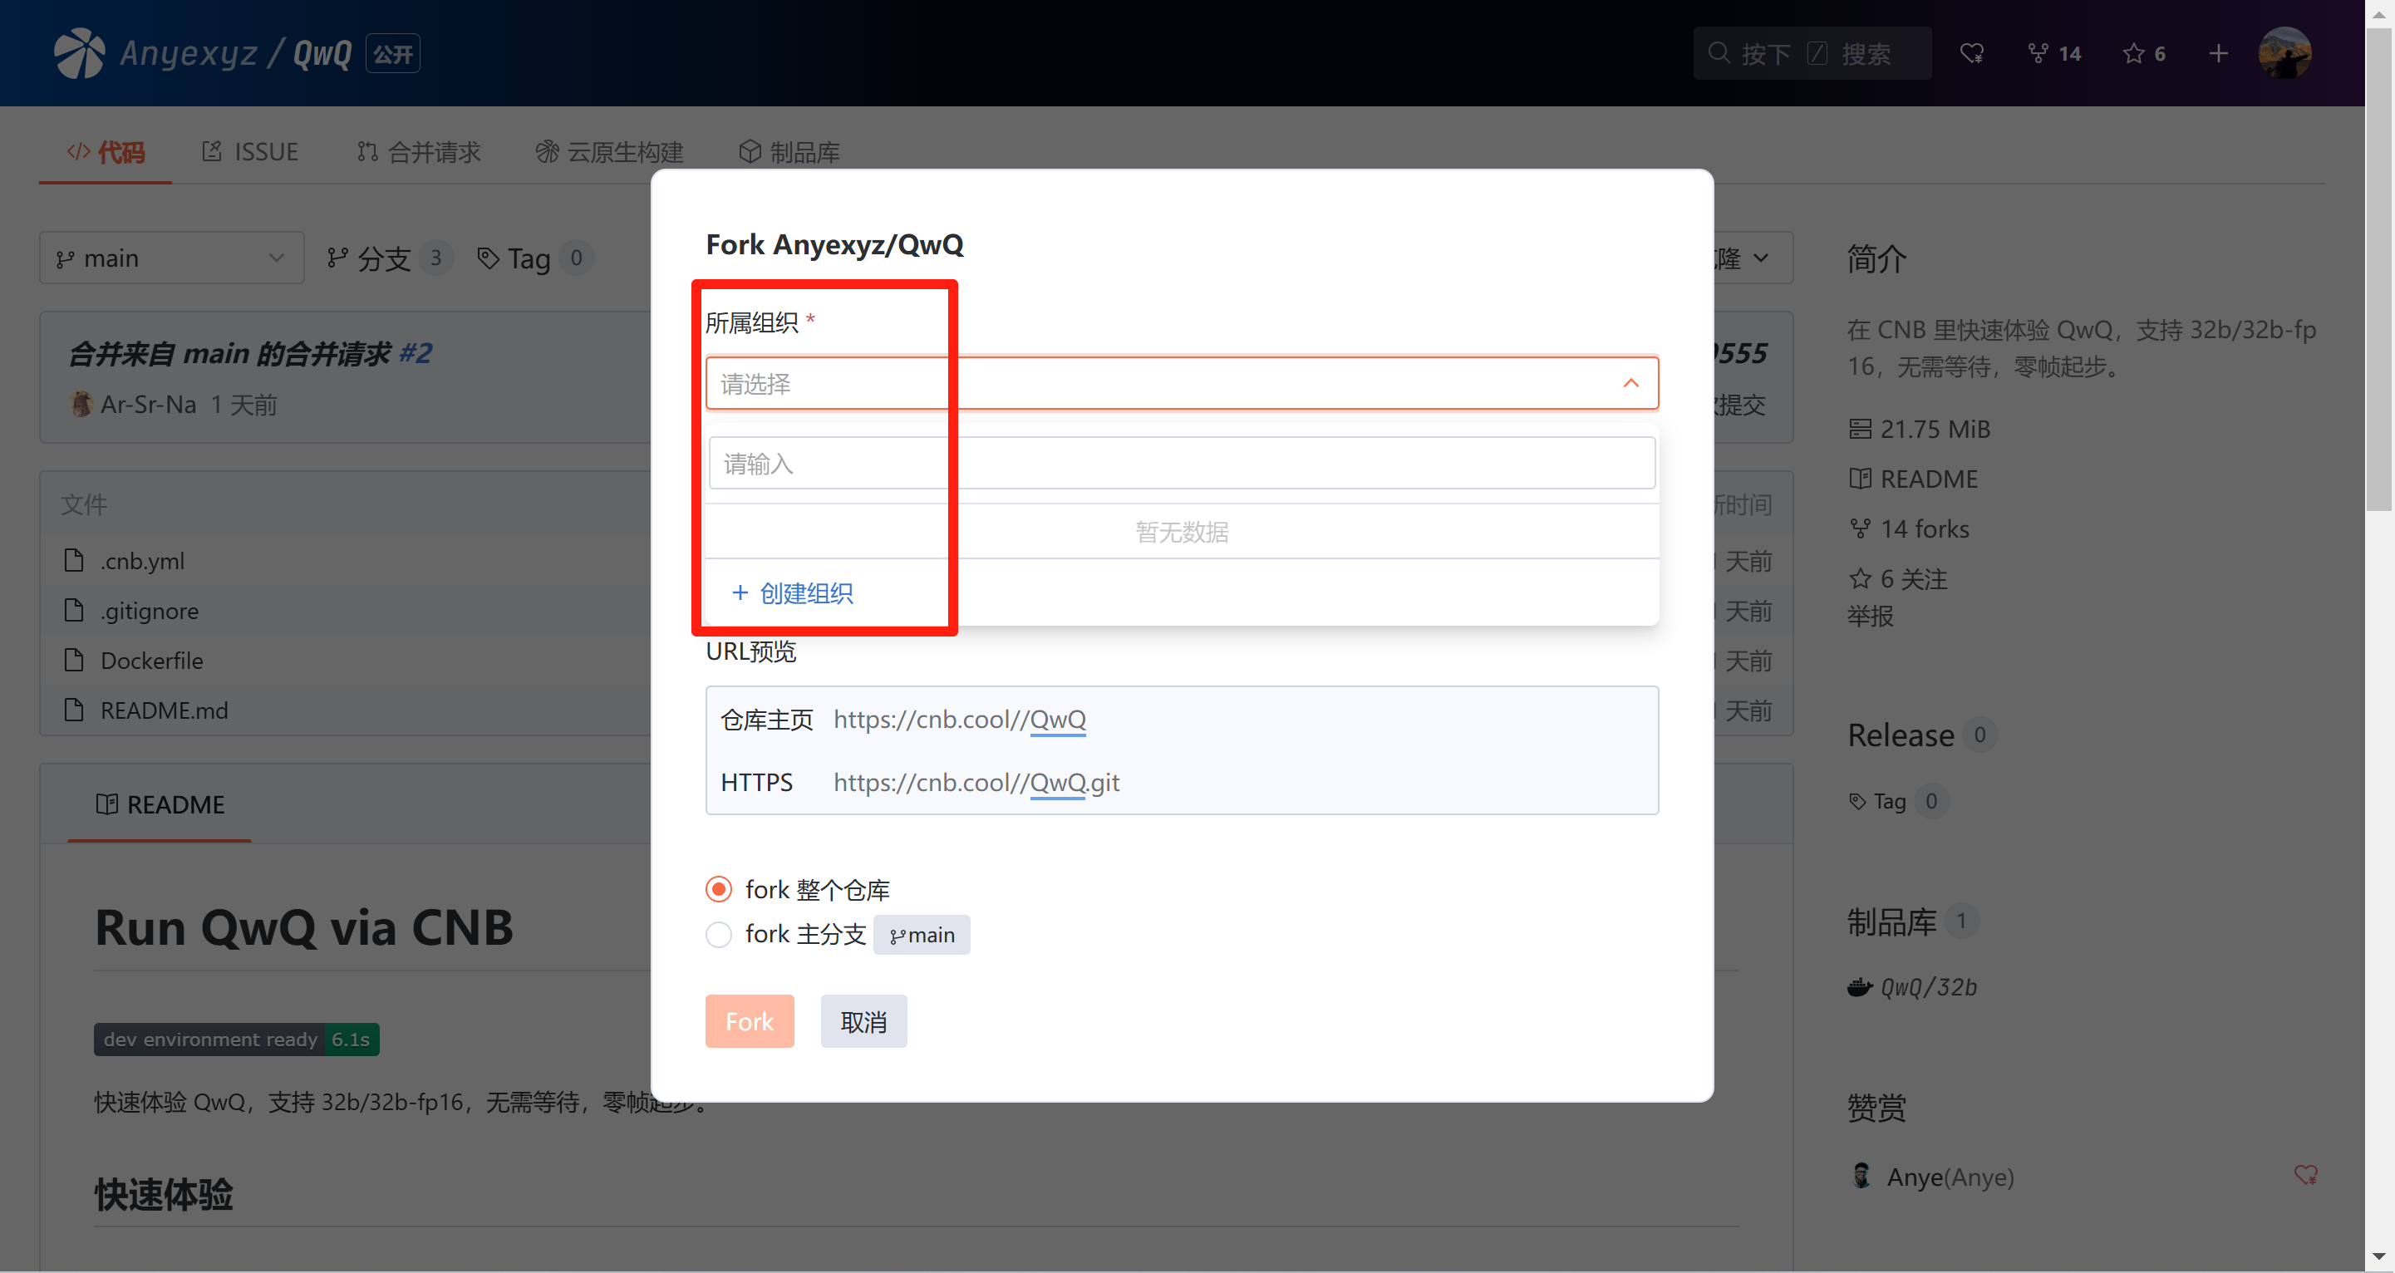The height and width of the screenshot is (1273, 2395).
Task: Click the plus icon beside 创建组织
Action: [740, 592]
